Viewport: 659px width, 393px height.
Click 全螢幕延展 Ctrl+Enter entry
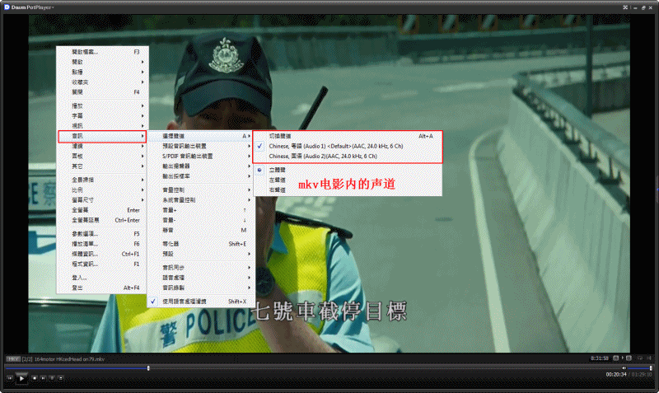pos(102,220)
